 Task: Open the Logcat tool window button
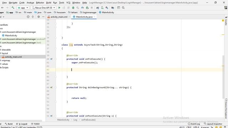click(22, 124)
